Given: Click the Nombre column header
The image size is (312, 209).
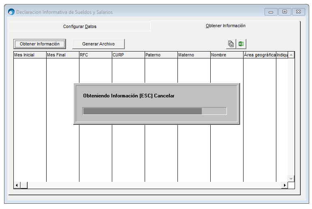Looking at the screenshot, I should tap(227, 55).
